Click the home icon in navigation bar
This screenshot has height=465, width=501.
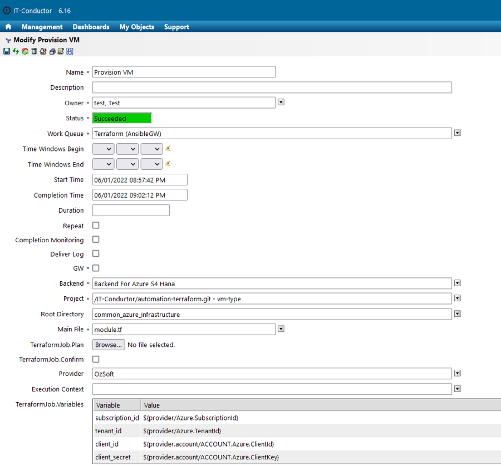click(8, 27)
